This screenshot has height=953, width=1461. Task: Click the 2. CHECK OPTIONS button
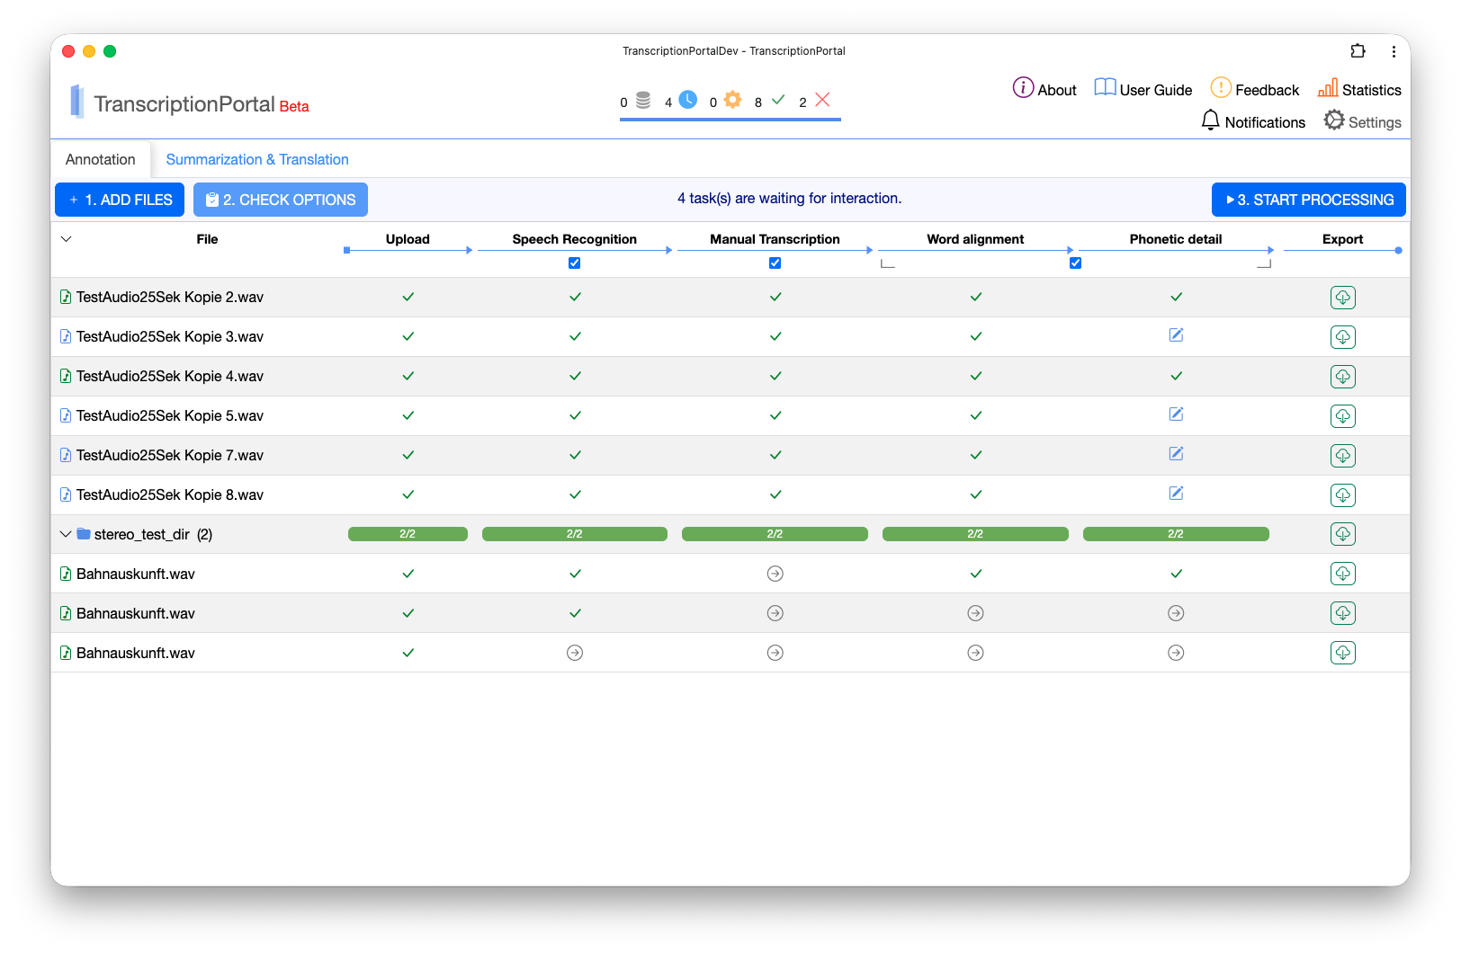click(x=281, y=200)
